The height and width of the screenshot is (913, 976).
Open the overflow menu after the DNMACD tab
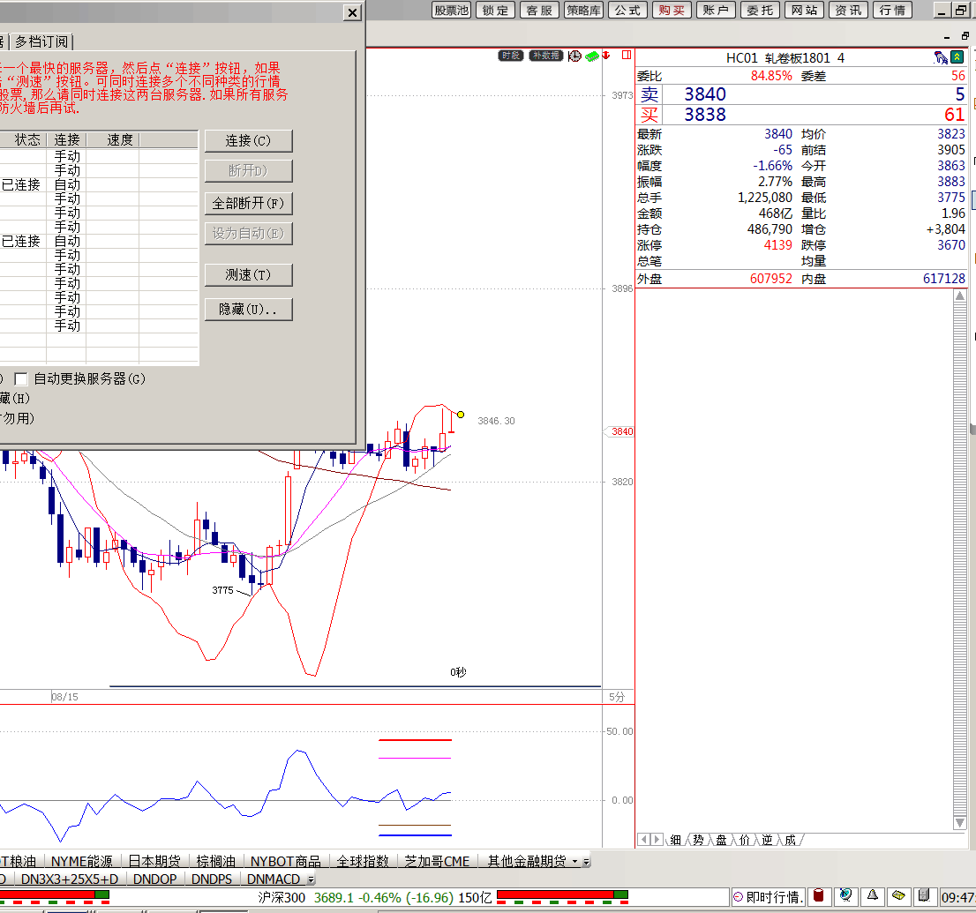(311, 879)
